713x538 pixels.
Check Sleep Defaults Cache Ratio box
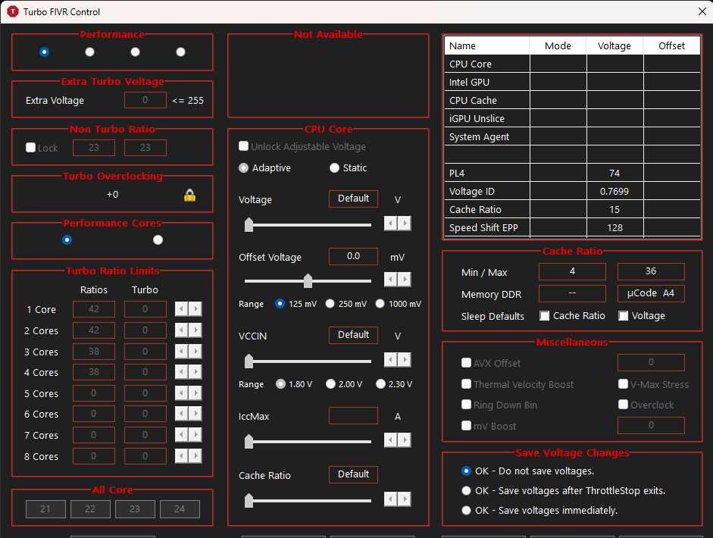(544, 316)
